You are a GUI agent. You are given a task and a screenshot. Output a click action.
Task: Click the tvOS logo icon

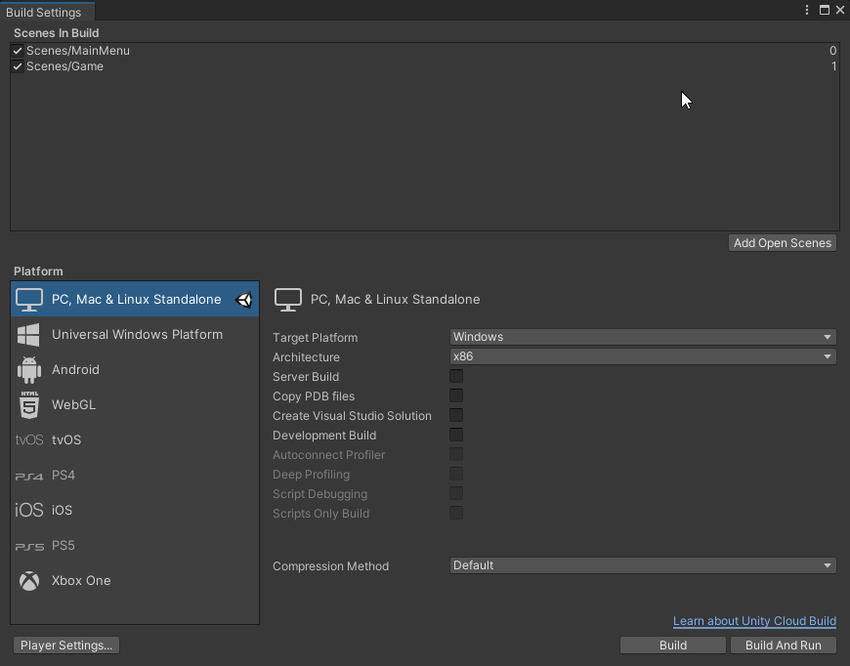29,440
